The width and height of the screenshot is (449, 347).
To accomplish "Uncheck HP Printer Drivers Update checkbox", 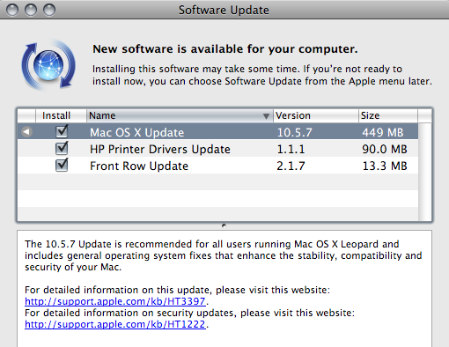I will click(x=62, y=148).
